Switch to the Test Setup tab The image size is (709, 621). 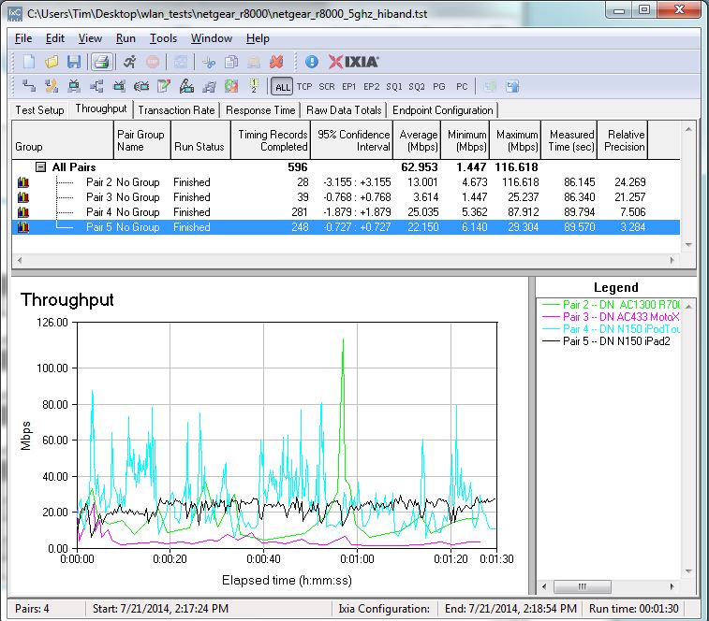click(39, 110)
